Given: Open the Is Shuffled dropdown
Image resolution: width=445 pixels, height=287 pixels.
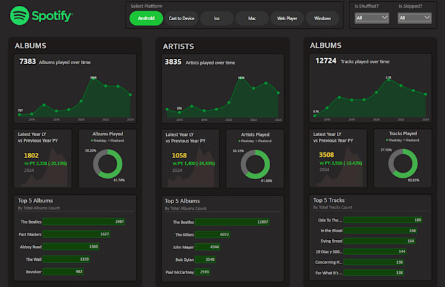Looking at the screenshot, I should pos(372,18).
